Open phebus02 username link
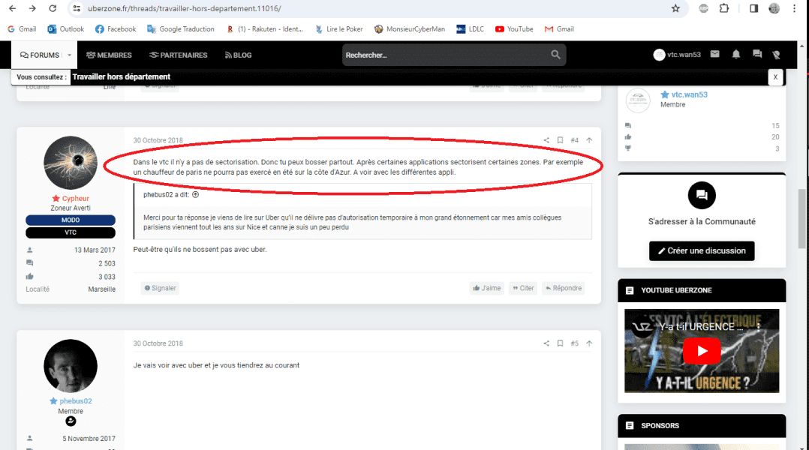Image resolution: width=809 pixels, height=450 pixels. (75, 401)
